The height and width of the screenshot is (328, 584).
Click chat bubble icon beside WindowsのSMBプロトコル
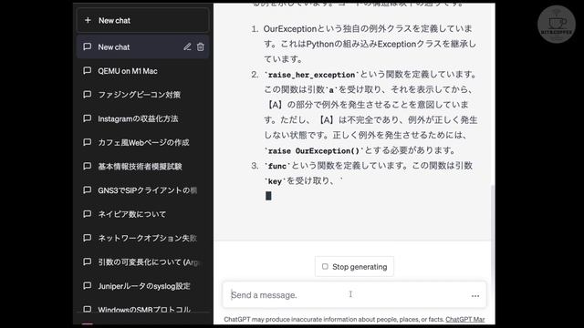(x=88, y=309)
